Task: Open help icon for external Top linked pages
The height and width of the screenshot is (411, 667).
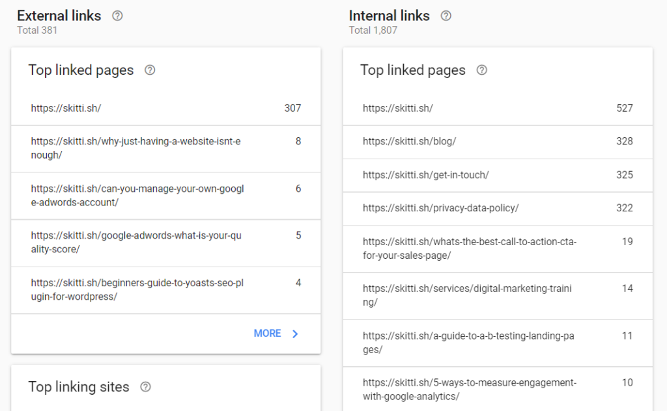Action: [x=150, y=70]
